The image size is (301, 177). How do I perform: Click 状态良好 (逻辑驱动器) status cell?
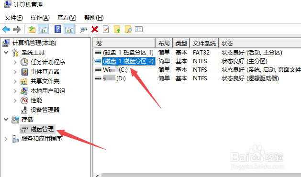tap(250, 78)
